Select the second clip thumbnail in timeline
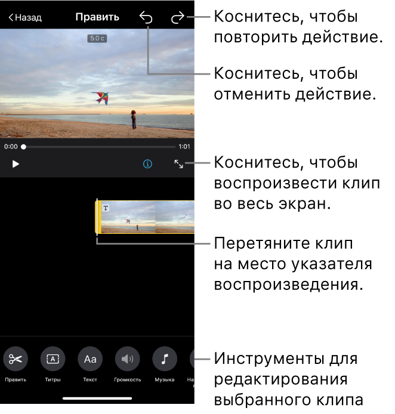This screenshot has height=414, width=395. [x=175, y=217]
